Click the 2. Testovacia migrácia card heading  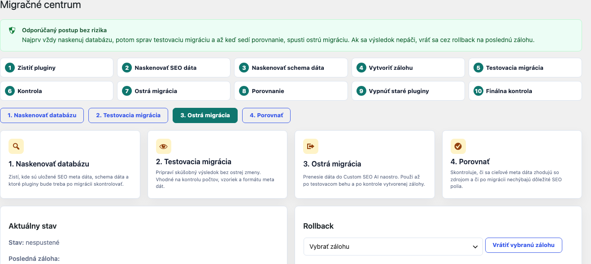click(x=194, y=162)
